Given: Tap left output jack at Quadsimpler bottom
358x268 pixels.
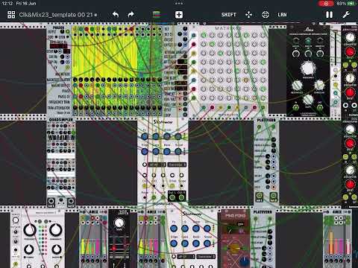Looking at the screenshot, I should [x=51, y=201].
